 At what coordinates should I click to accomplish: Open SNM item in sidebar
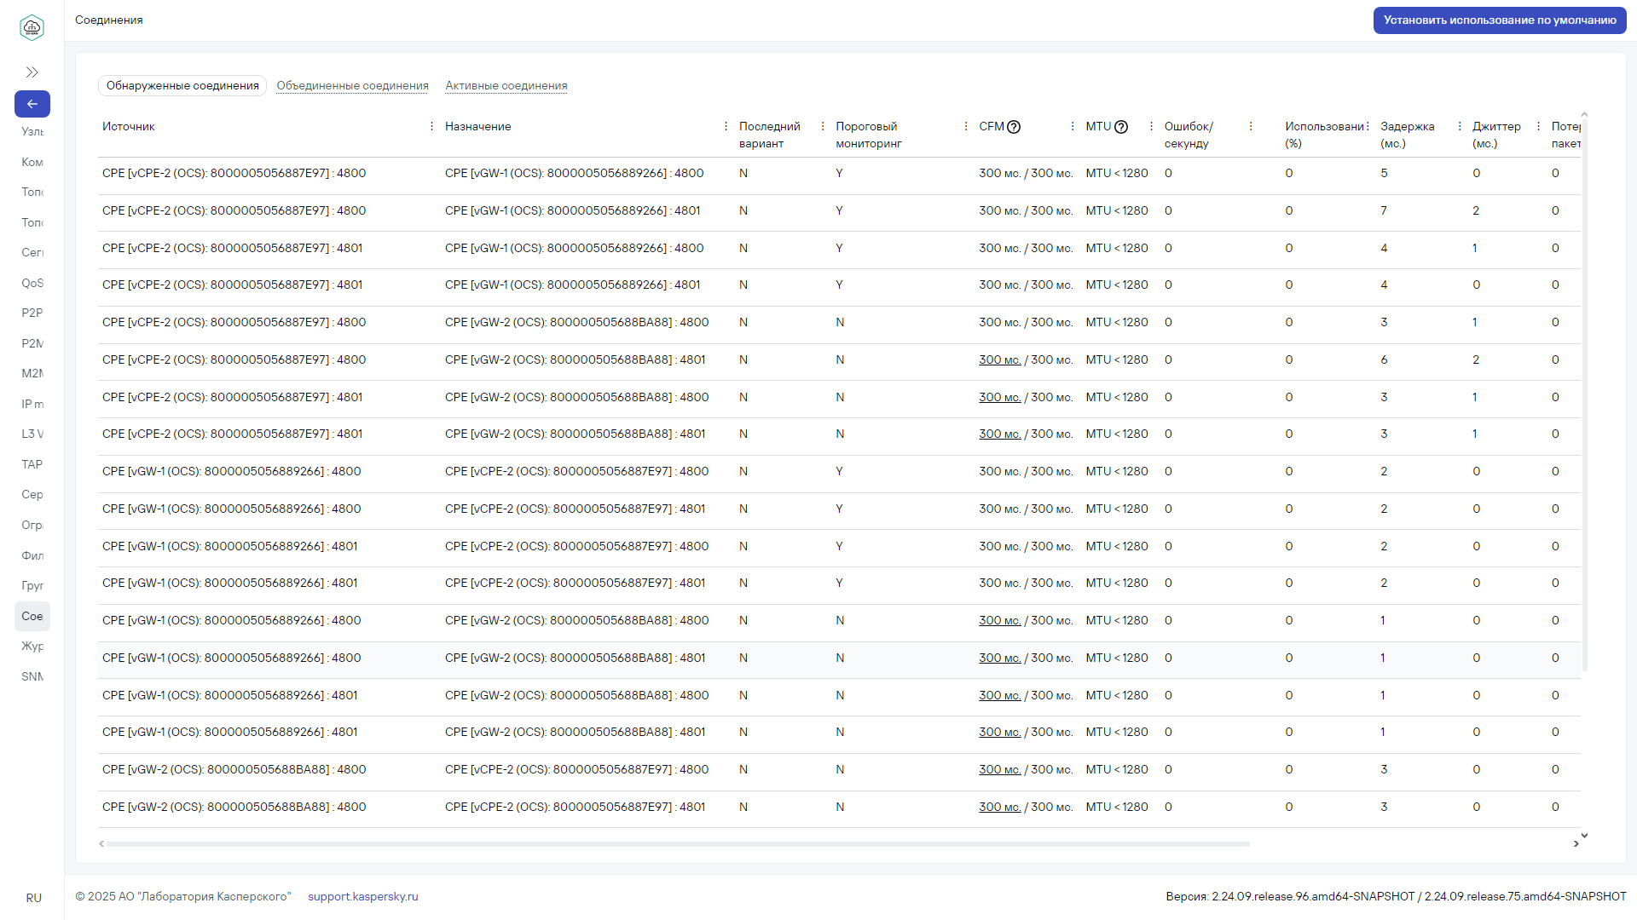[32, 676]
